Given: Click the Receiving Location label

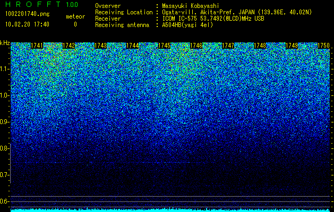Looking at the screenshot, I should 124,12.
